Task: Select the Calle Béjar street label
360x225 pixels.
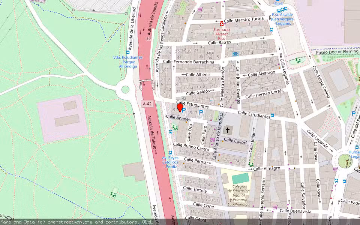Action: [252, 142]
